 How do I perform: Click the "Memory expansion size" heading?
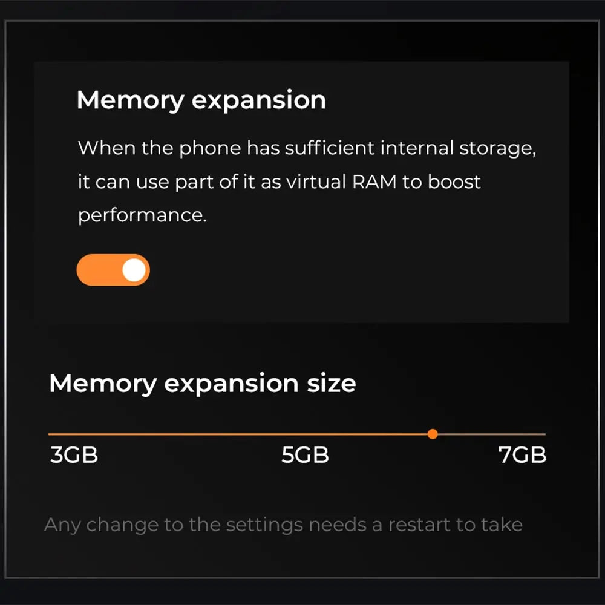pos(202,384)
